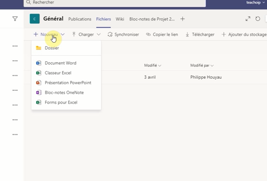Switch to the Fichiers tab
Image resolution: width=267 pixels, height=181 pixels.
104,19
